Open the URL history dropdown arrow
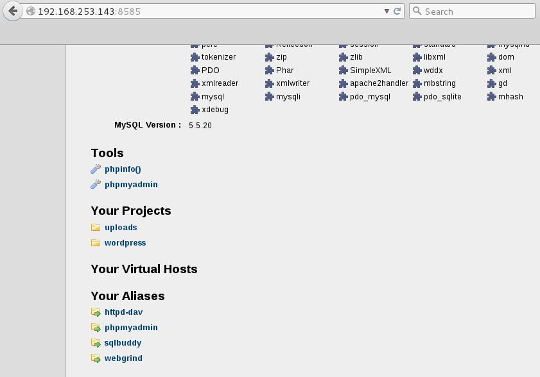Screen dimensions: 540x377 coord(387,12)
